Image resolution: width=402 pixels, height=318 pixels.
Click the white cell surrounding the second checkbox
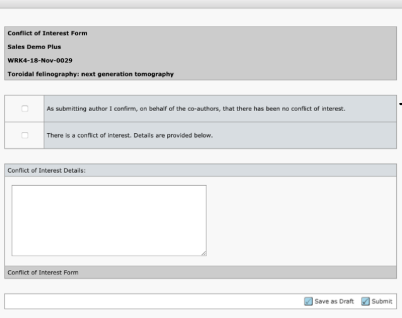coord(25,135)
